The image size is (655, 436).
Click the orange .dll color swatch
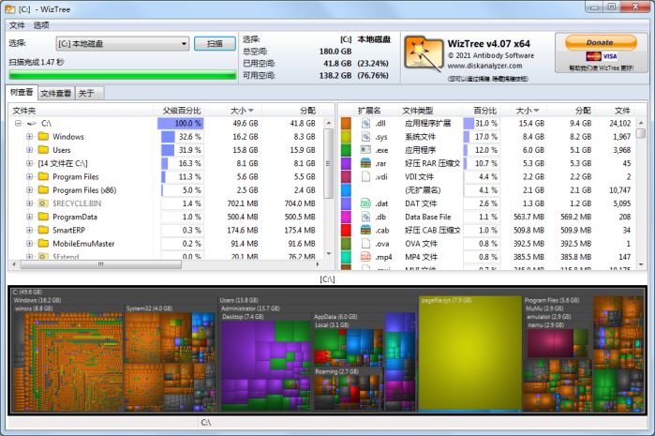coord(346,123)
